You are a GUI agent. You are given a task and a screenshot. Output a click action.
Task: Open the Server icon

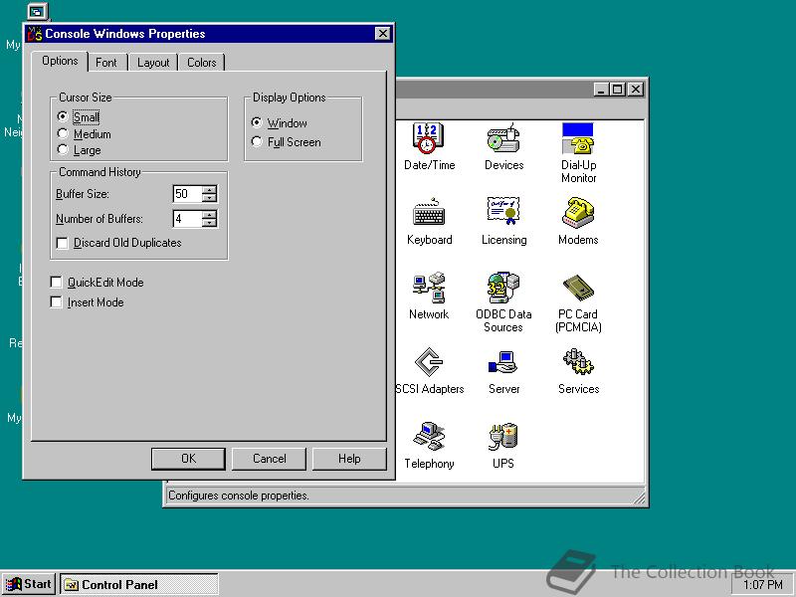pyautogui.click(x=503, y=362)
